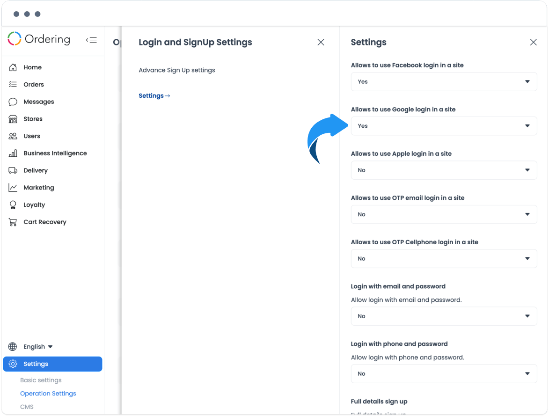Click the Stores storefront icon
Viewport: 549px width, 416px height.
click(13, 119)
